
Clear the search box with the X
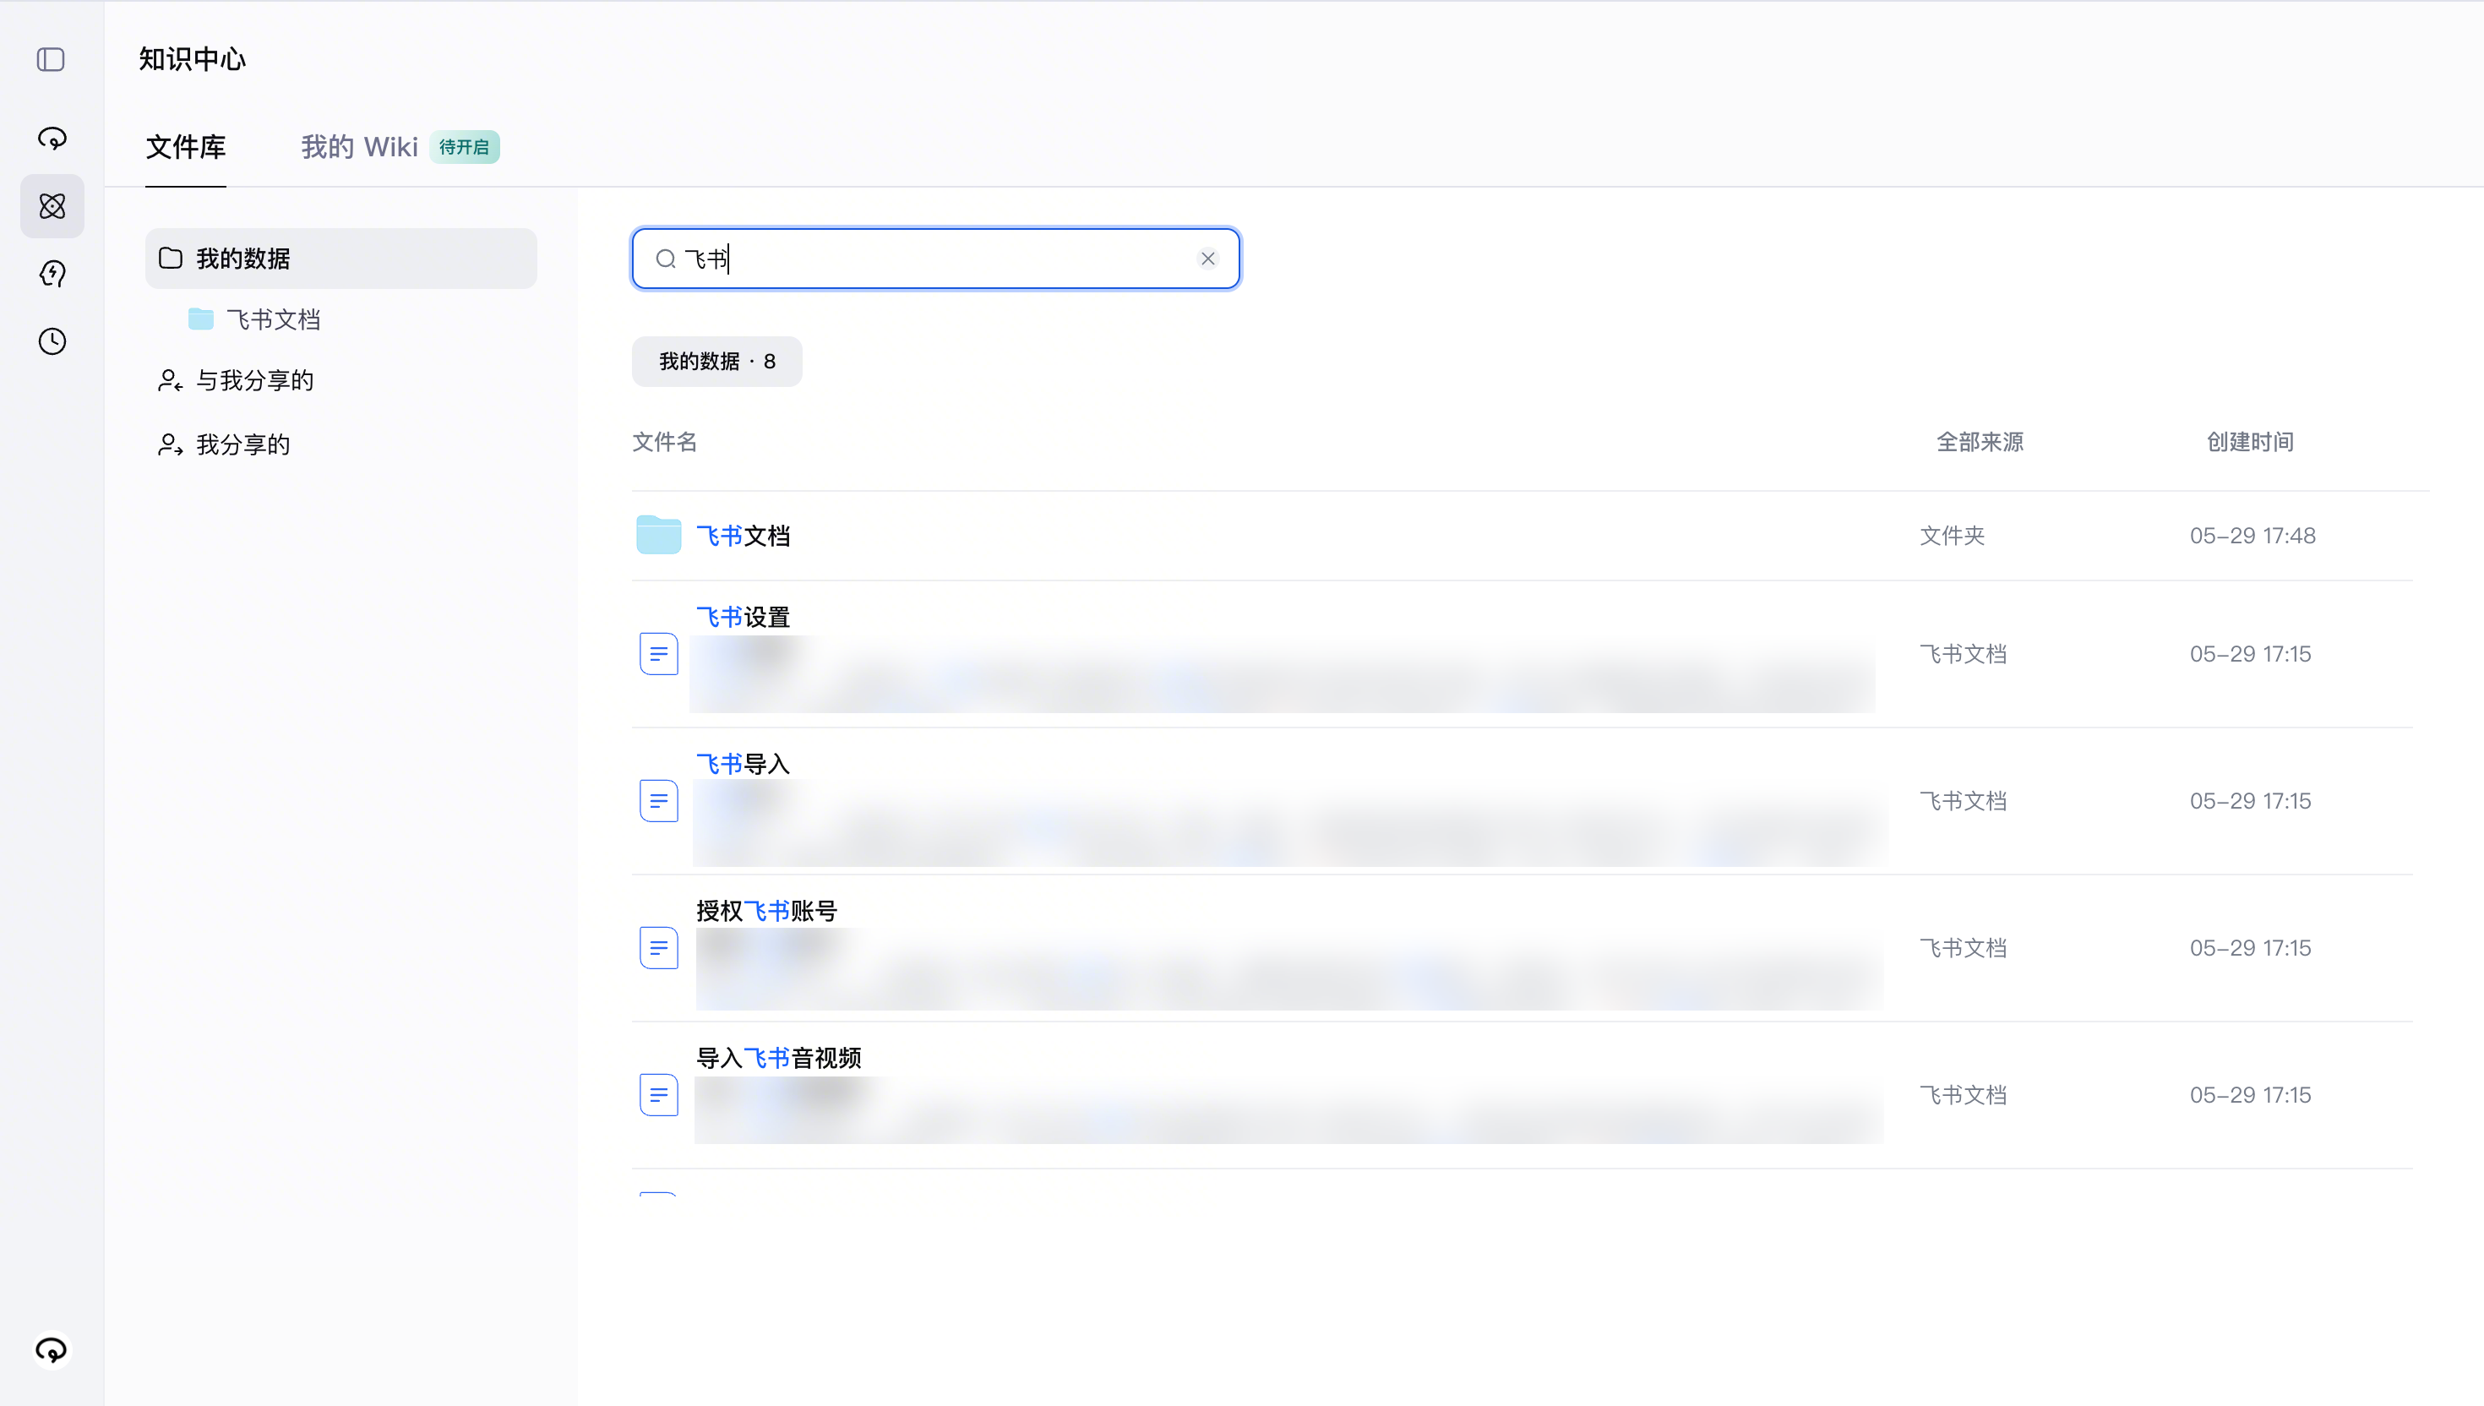pos(1207,259)
